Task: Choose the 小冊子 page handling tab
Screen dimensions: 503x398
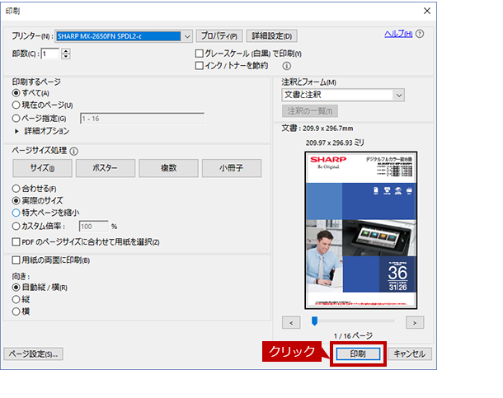Action: 232,168
